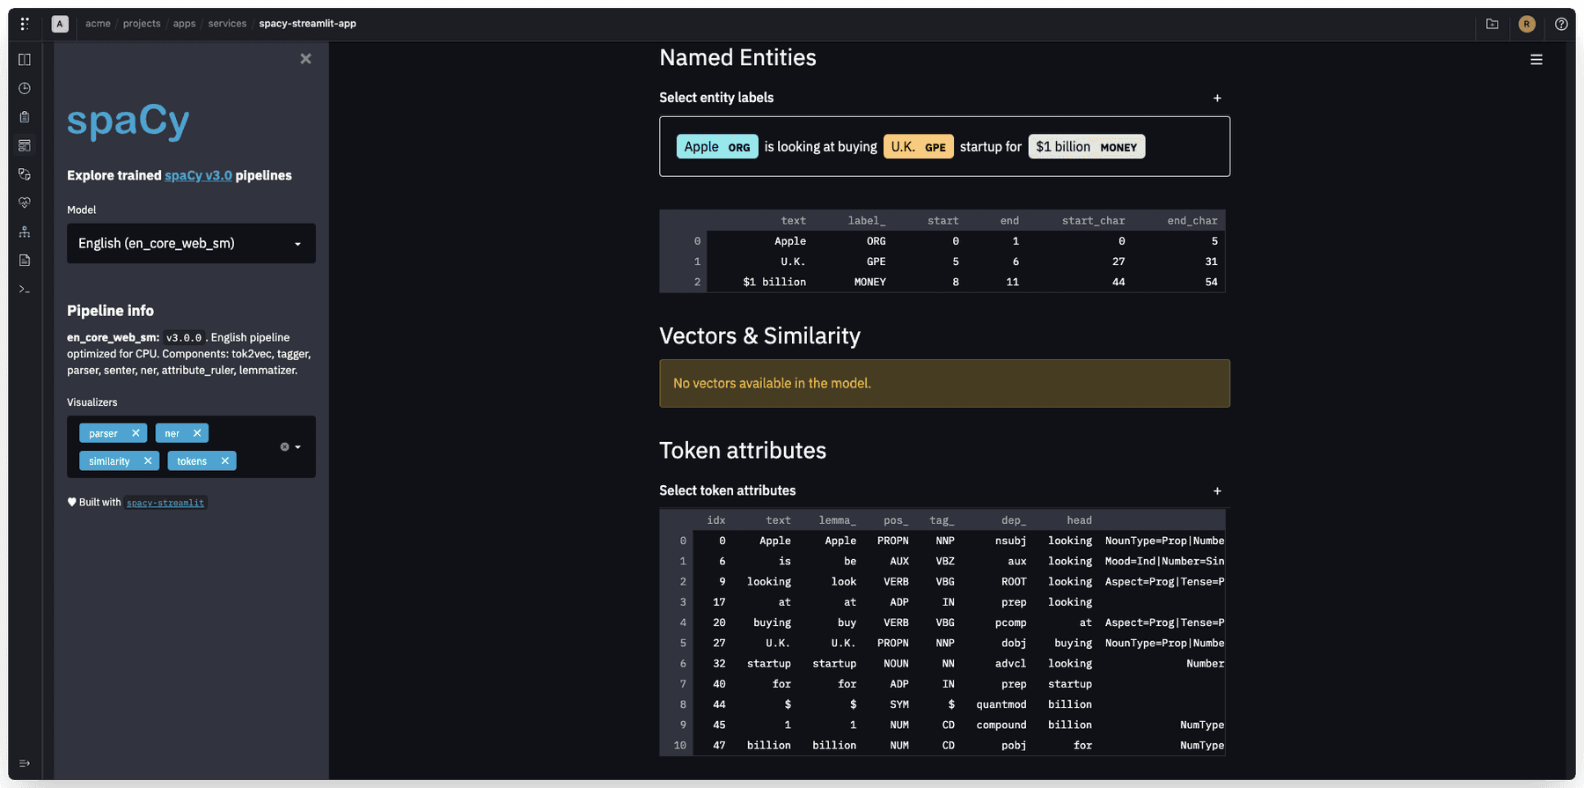Navigate to projects in the breadcrumb

(142, 24)
